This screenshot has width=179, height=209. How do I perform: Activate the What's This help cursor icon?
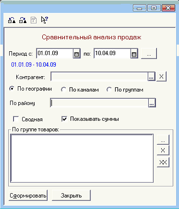[x=44, y=20]
